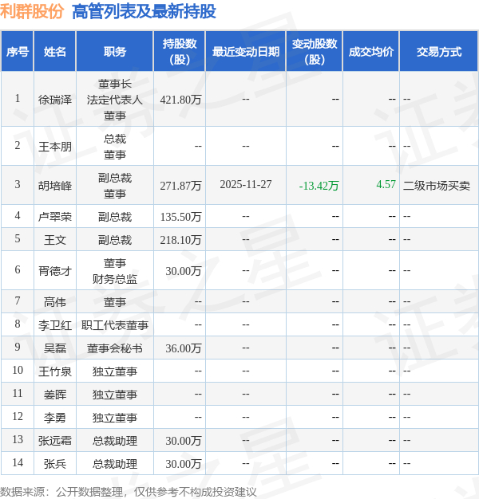
Task: Click the name 吴磊
Action: (x=55, y=348)
